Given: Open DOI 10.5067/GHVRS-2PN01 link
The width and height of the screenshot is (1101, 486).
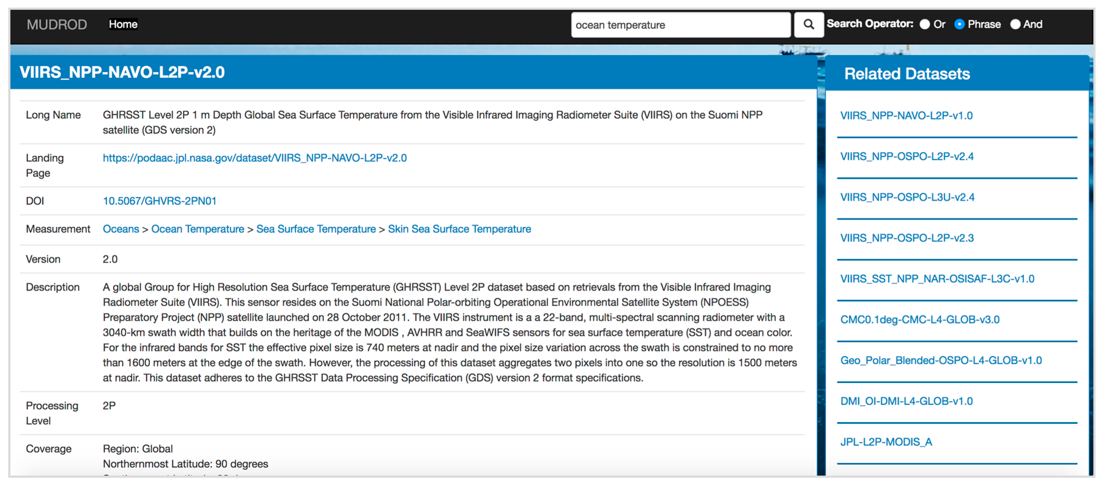Looking at the screenshot, I should tap(159, 201).
